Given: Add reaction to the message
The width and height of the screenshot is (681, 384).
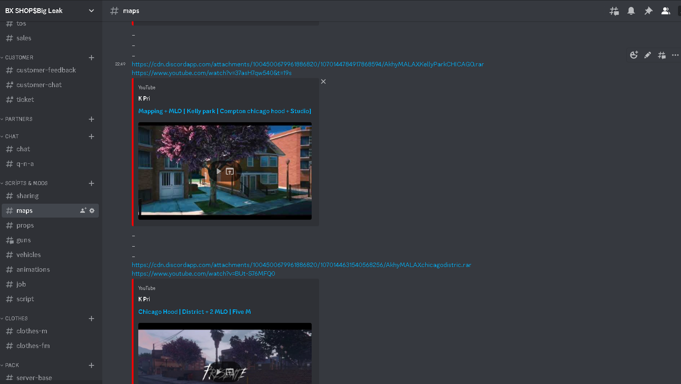Looking at the screenshot, I should 634,55.
